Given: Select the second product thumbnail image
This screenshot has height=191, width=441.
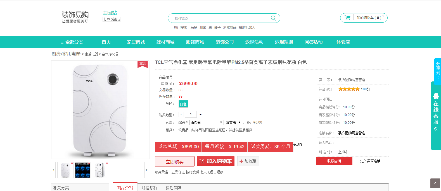Looking at the screenshot, I should pyautogui.click(x=83, y=170).
